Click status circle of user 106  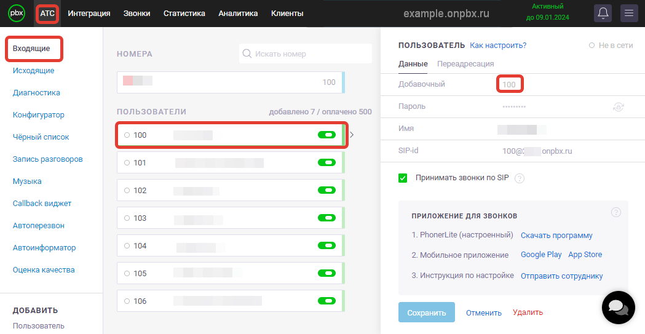[x=127, y=301]
